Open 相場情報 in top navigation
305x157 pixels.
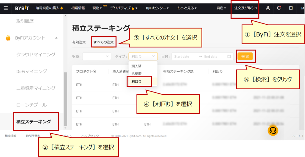pyautogui.click(x=78, y=8)
